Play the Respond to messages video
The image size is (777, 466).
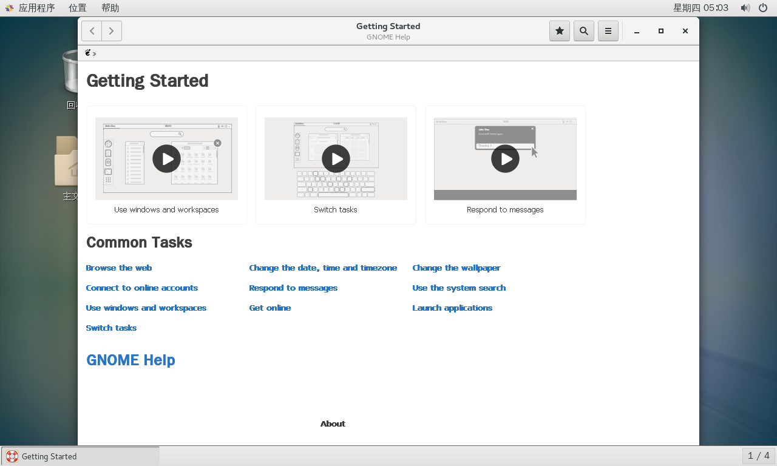coord(505,158)
